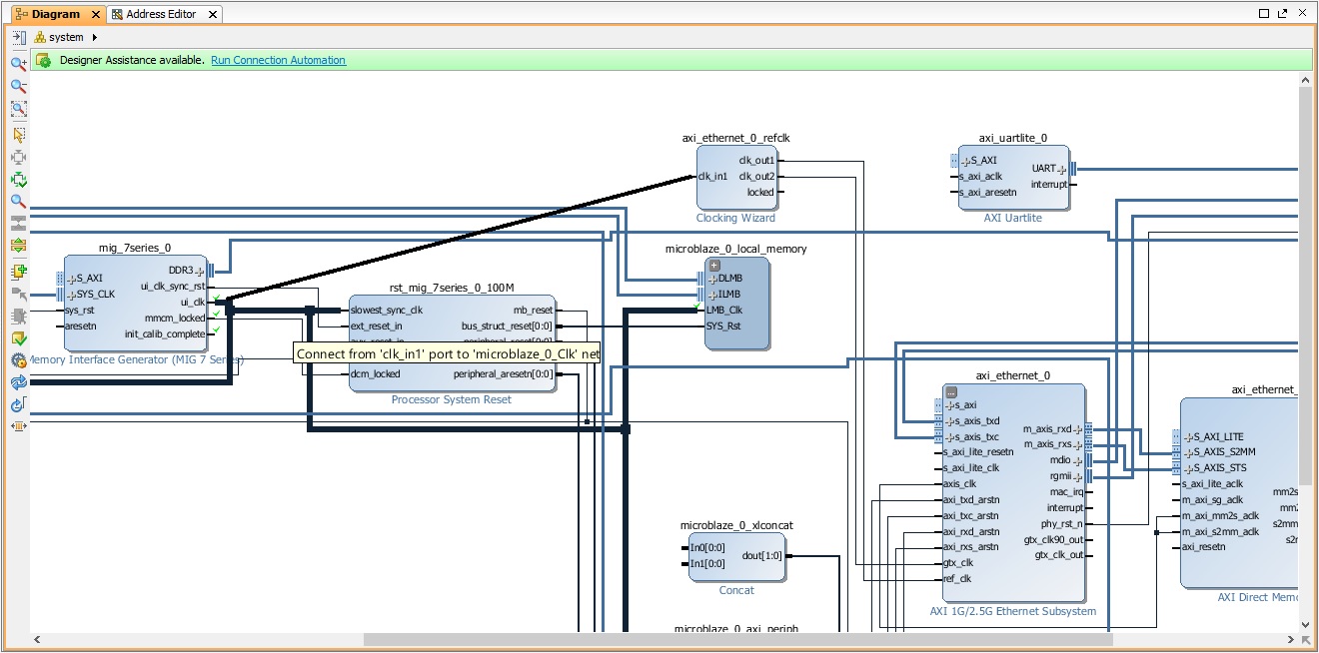Click the Validate Design checkmark icon
Screen dimensions: 1319x653
[18, 338]
